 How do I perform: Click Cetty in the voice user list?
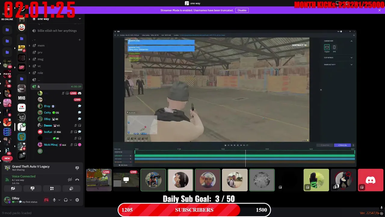(x=48, y=113)
